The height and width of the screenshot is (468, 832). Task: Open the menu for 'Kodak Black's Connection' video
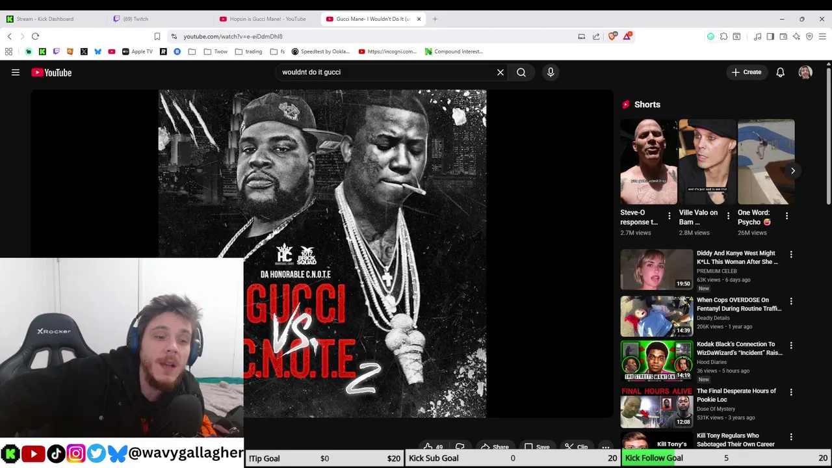(791, 345)
